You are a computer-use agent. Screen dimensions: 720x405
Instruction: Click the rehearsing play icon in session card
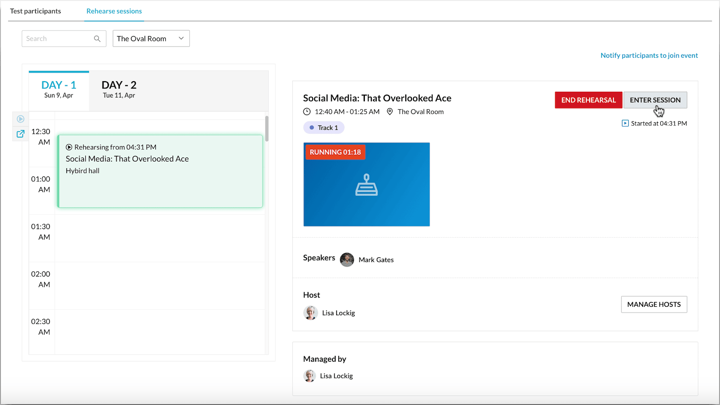pos(69,147)
